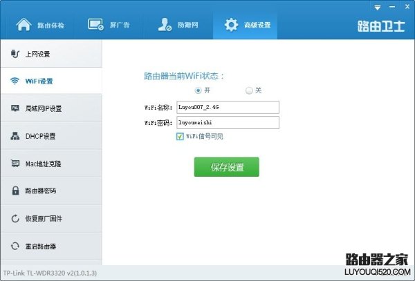The width and height of the screenshot is (415, 281).
Task: Open WiFi设置 in the sidebar
Action: pyautogui.click(x=51, y=81)
